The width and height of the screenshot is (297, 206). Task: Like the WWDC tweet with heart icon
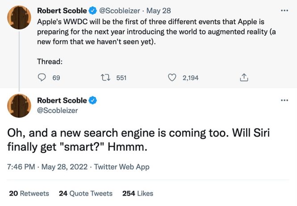[x=172, y=77]
